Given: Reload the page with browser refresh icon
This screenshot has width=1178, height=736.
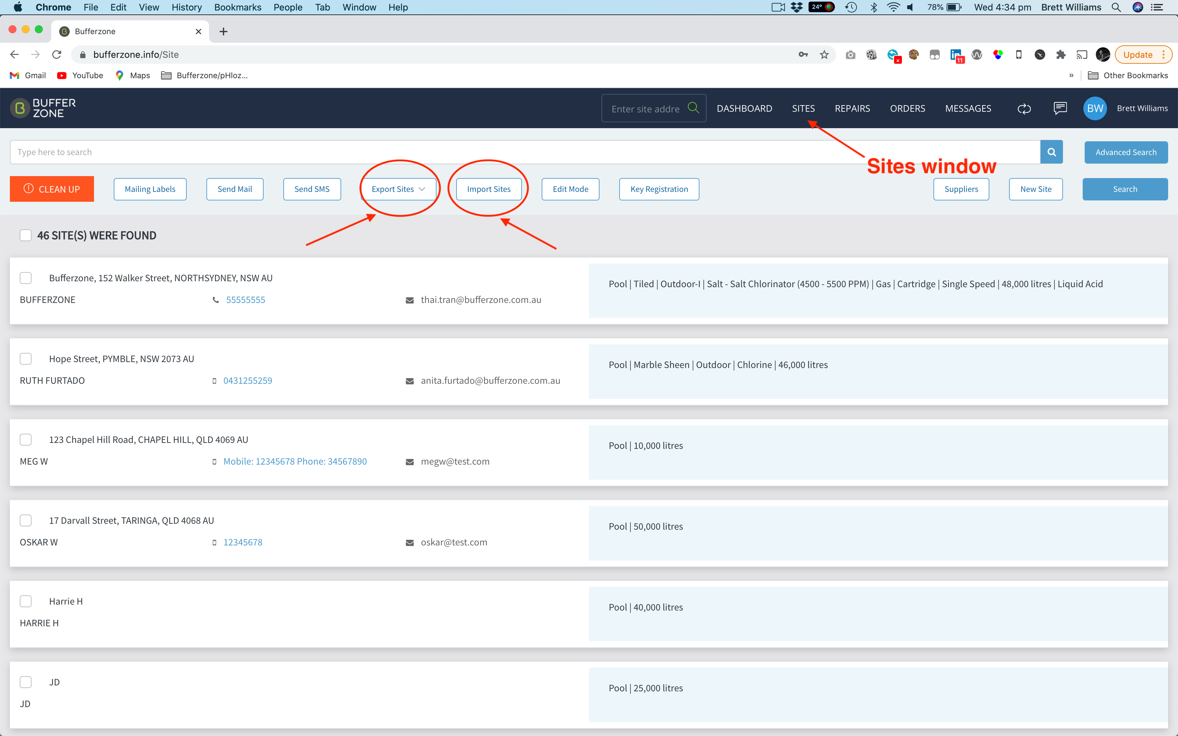Looking at the screenshot, I should pyautogui.click(x=57, y=55).
